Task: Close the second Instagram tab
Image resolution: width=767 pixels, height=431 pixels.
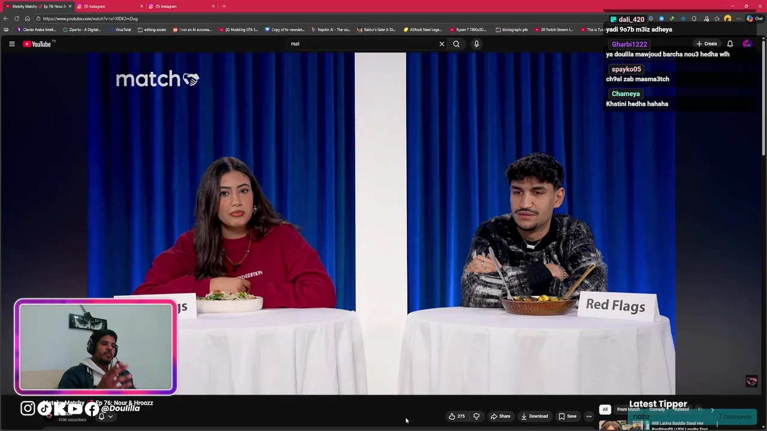Action: coord(213,6)
